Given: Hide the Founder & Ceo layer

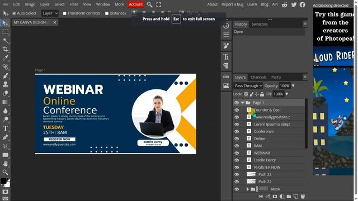Looking at the screenshot, I should [x=237, y=110].
